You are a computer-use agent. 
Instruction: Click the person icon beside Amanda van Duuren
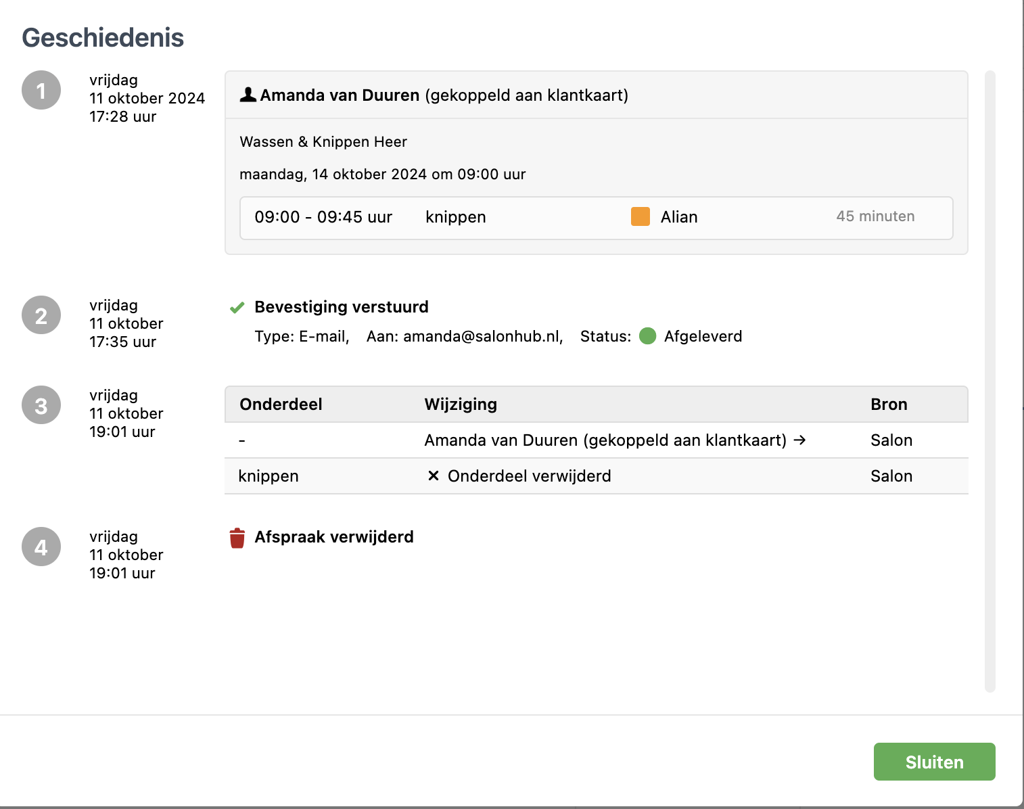(x=248, y=95)
